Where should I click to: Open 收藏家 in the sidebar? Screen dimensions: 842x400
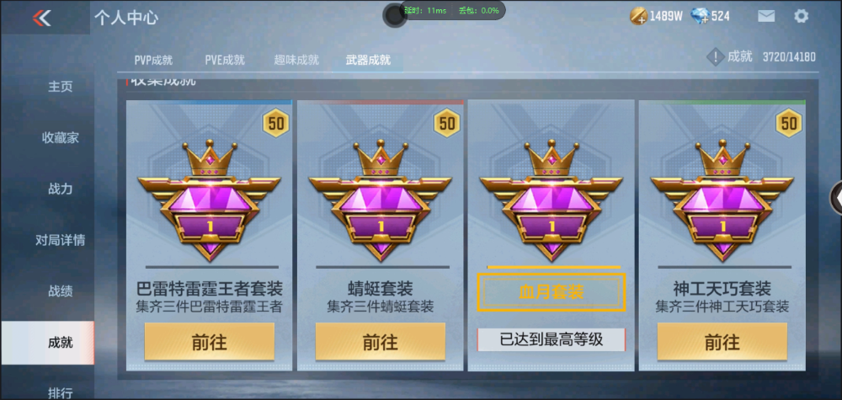click(x=60, y=138)
